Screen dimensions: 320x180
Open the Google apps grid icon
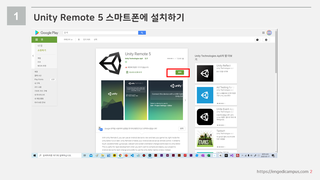(263, 33)
